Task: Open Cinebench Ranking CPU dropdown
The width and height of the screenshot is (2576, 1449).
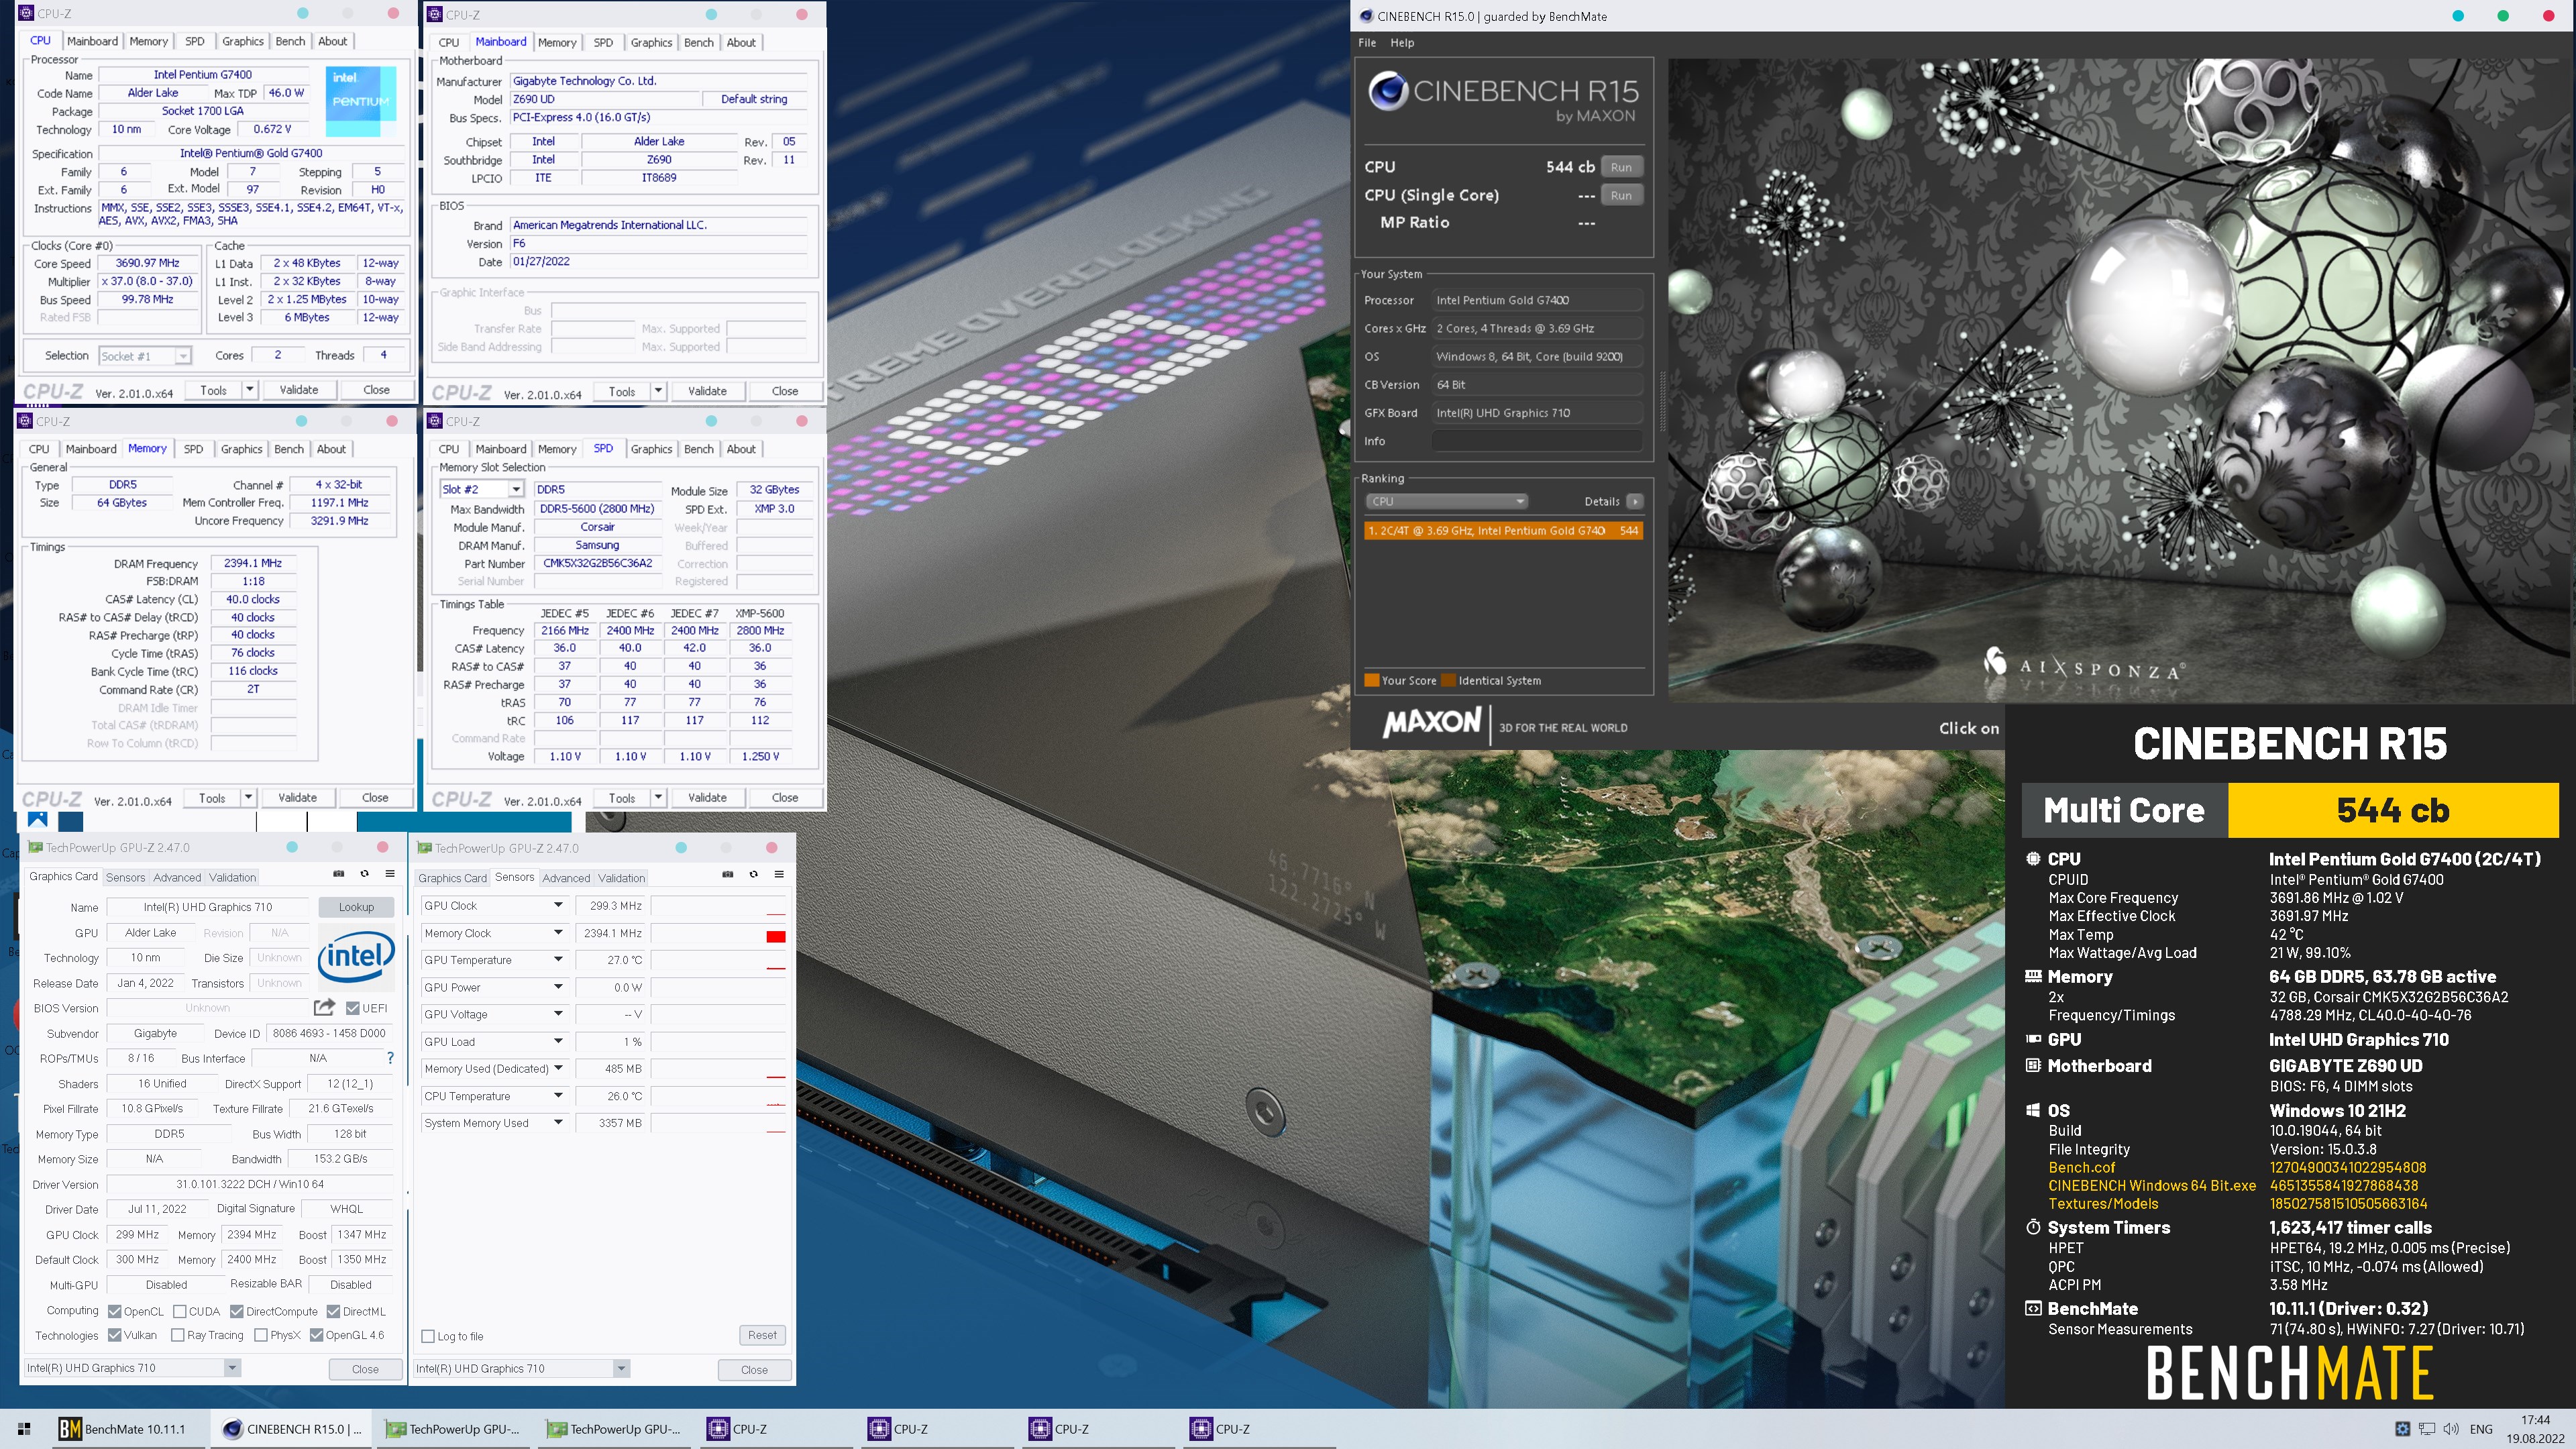Action: click(x=1446, y=502)
